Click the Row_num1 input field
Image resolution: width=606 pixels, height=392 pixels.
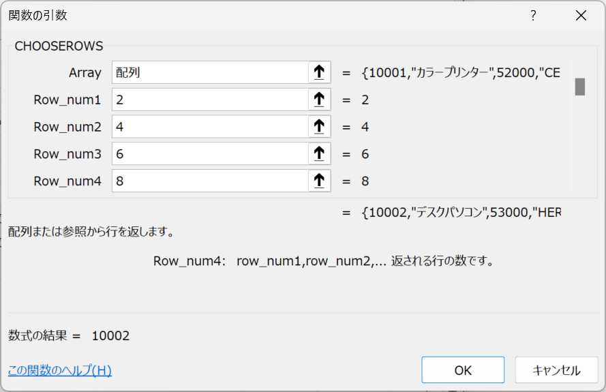(210, 100)
